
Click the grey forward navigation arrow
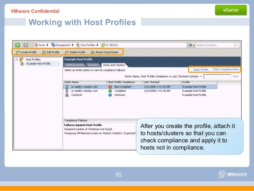tap(25, 45)
